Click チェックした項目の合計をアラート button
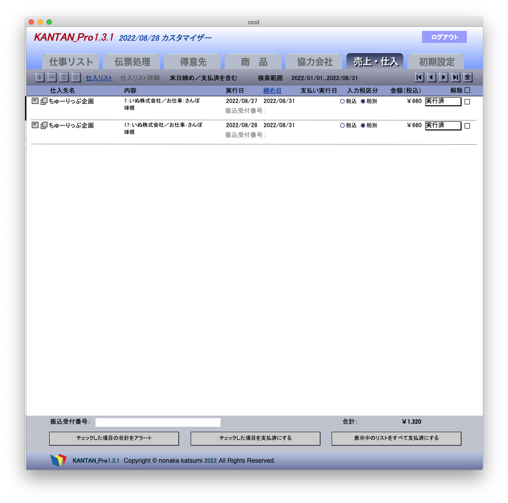Screen dimensions: 508x503 [114, 438]
